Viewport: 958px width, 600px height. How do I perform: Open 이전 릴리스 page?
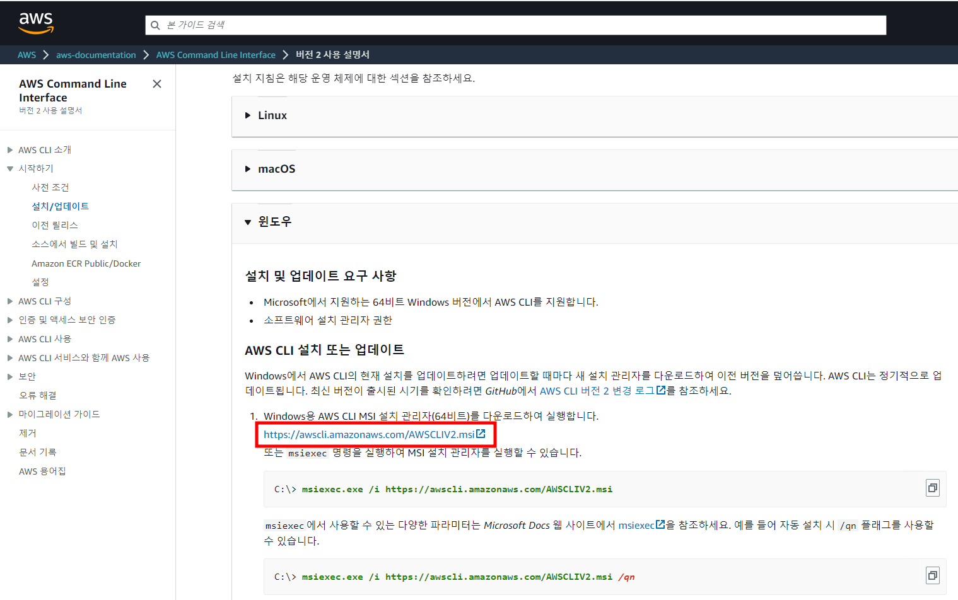pyautogui.click(x=55, y=225)
